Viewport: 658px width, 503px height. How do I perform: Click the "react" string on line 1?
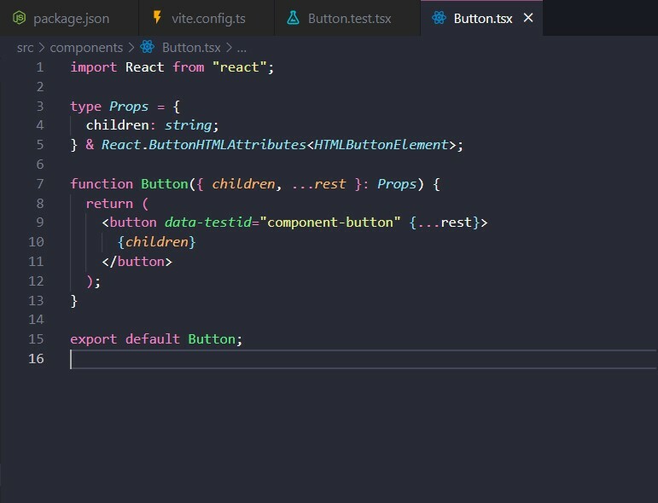[x=240, y=67]
